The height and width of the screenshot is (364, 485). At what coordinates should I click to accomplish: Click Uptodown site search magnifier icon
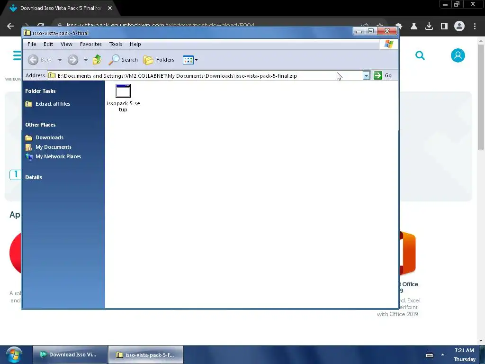pos(420,56)
